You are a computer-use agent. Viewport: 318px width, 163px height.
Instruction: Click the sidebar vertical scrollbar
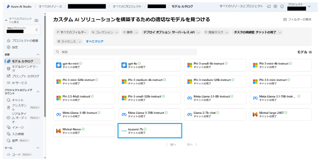pyautogui.click(x=45, y=67)
